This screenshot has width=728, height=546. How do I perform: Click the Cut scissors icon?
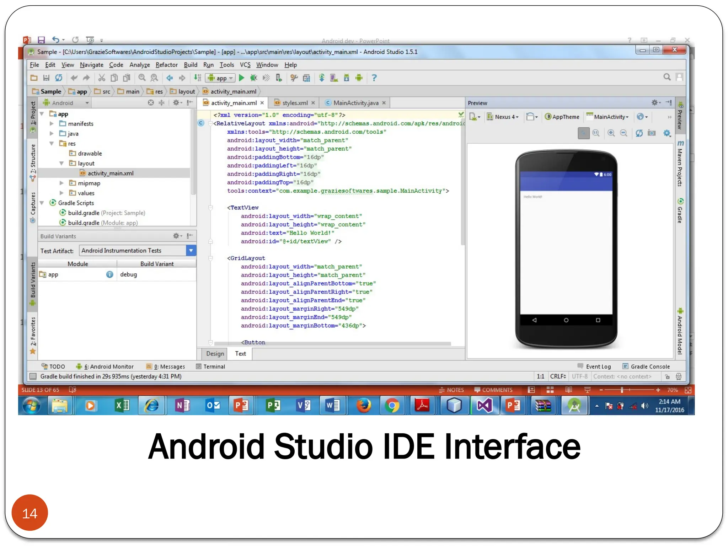(x=102, y=78)
